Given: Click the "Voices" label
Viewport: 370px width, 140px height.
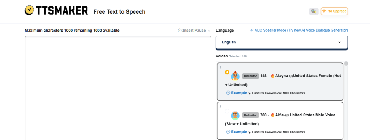Looking at the screenshot, I should pyautogui.click(x=221, y=56).
